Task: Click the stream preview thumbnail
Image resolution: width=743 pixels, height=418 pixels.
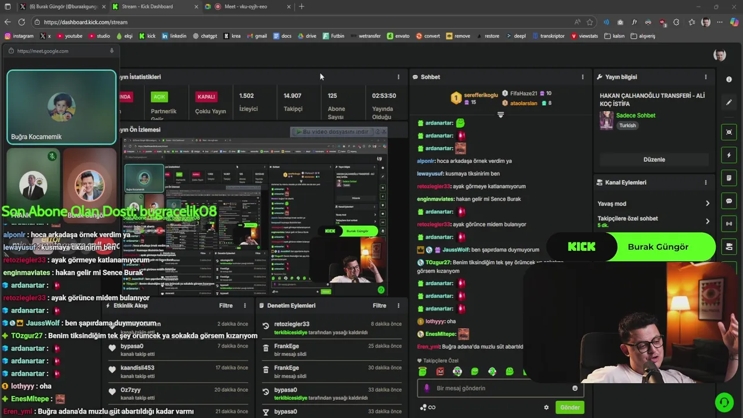Action: [255, 217]
